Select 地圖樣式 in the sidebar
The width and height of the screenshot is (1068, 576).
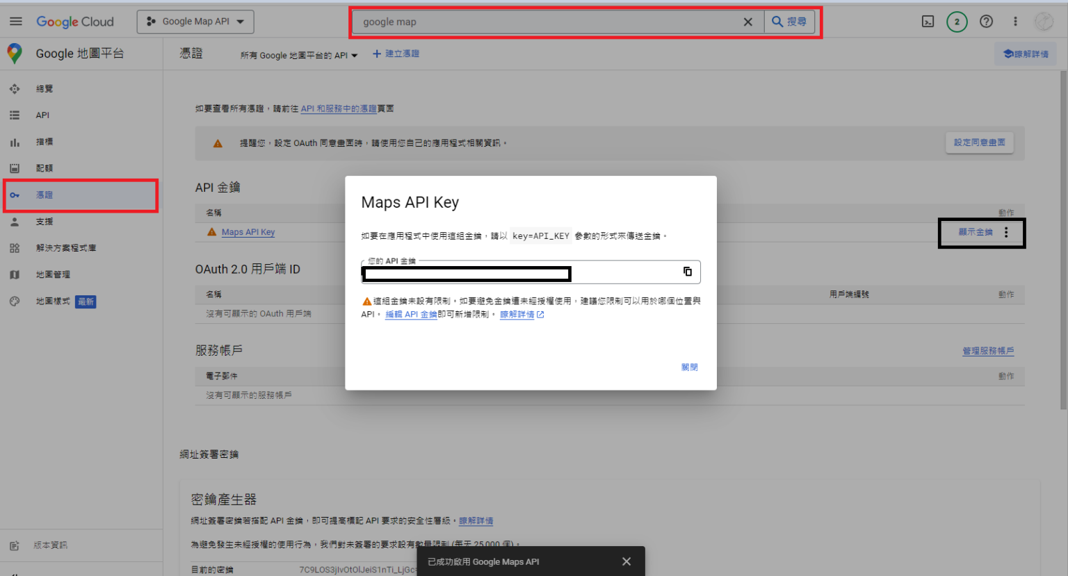(52, 301)
